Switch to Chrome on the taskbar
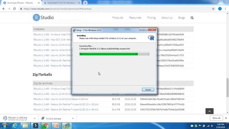The width and height of the screenshot is (229, 129). (46, 126)
